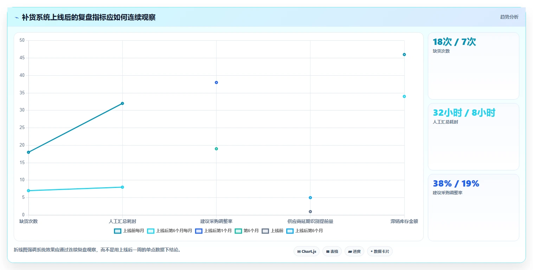Select the 缺货次数 data point at 18
533x270 pixels.
pos(28,152)
